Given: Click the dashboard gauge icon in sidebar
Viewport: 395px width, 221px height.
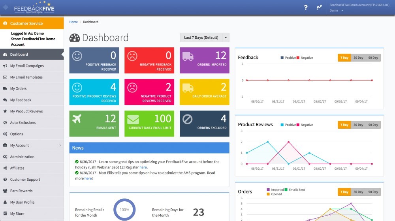Looking at the screenshot, I should [x=5, y=54].
